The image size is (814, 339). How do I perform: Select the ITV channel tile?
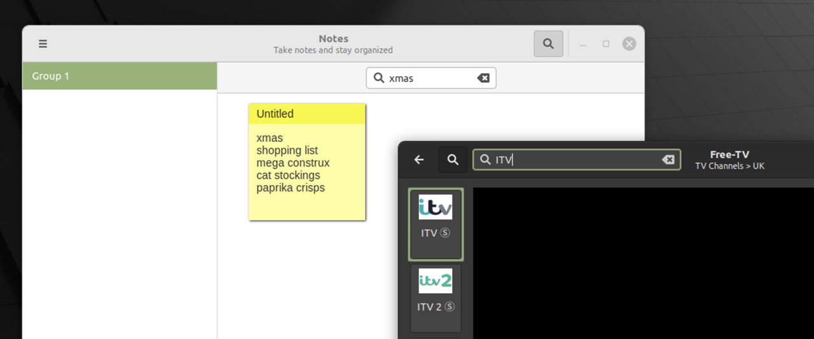436,225
